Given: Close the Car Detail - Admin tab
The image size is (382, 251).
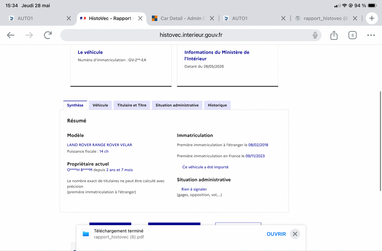Looking at the screenshot, I should [212, 18].
